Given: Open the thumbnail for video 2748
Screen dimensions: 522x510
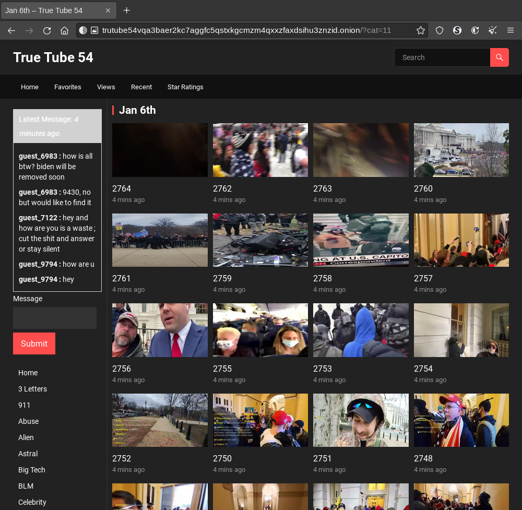Looking at the screenshot, I should (x=461, y=420).
